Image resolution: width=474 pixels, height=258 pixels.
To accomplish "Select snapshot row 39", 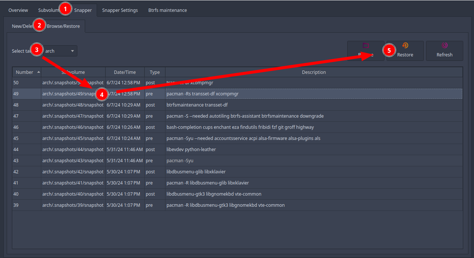I will tap(223, 205).
